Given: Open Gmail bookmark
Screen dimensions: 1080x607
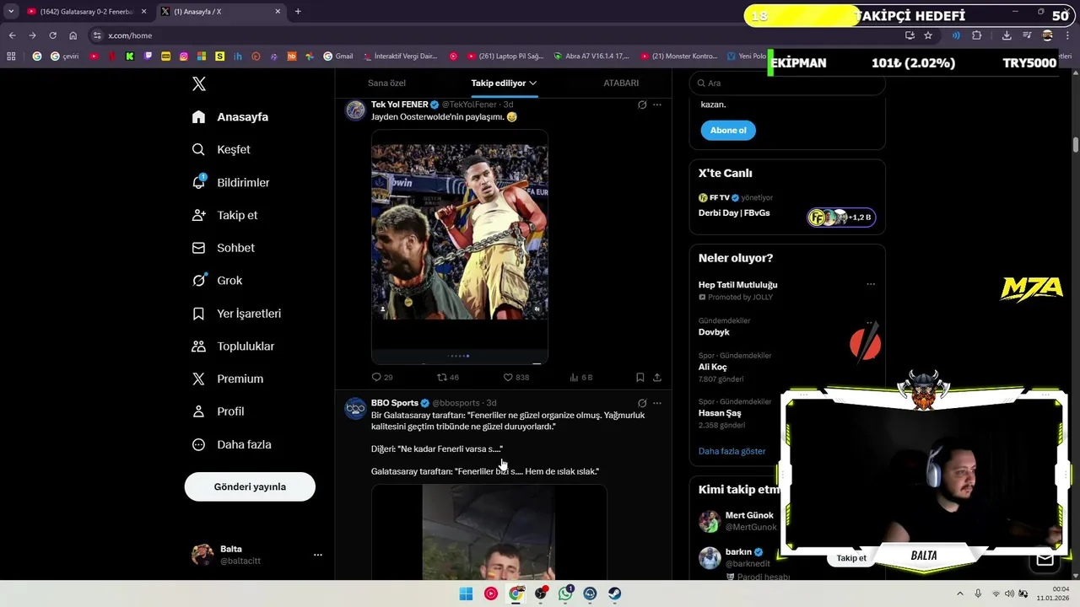Looking at the screenshot, I should click(x=338, y=56).
